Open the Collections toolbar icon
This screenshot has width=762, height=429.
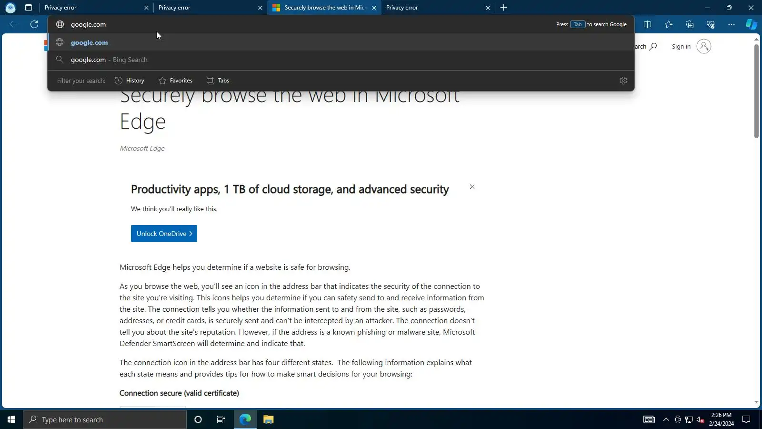tap(690, 24)
